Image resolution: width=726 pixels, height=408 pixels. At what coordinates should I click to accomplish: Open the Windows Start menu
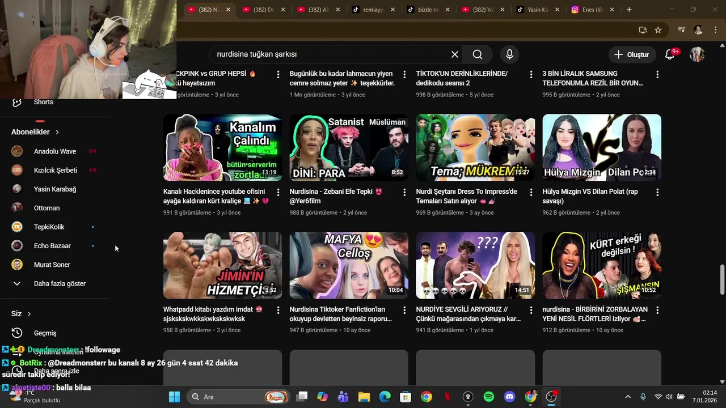coord(174,397)
